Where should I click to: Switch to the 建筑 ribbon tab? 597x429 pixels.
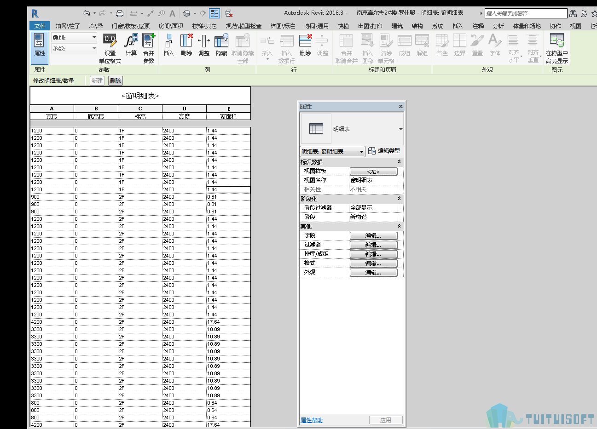pos(397,26)
